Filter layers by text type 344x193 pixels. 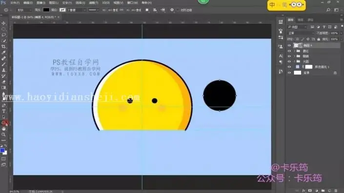(x=324, y=27)
